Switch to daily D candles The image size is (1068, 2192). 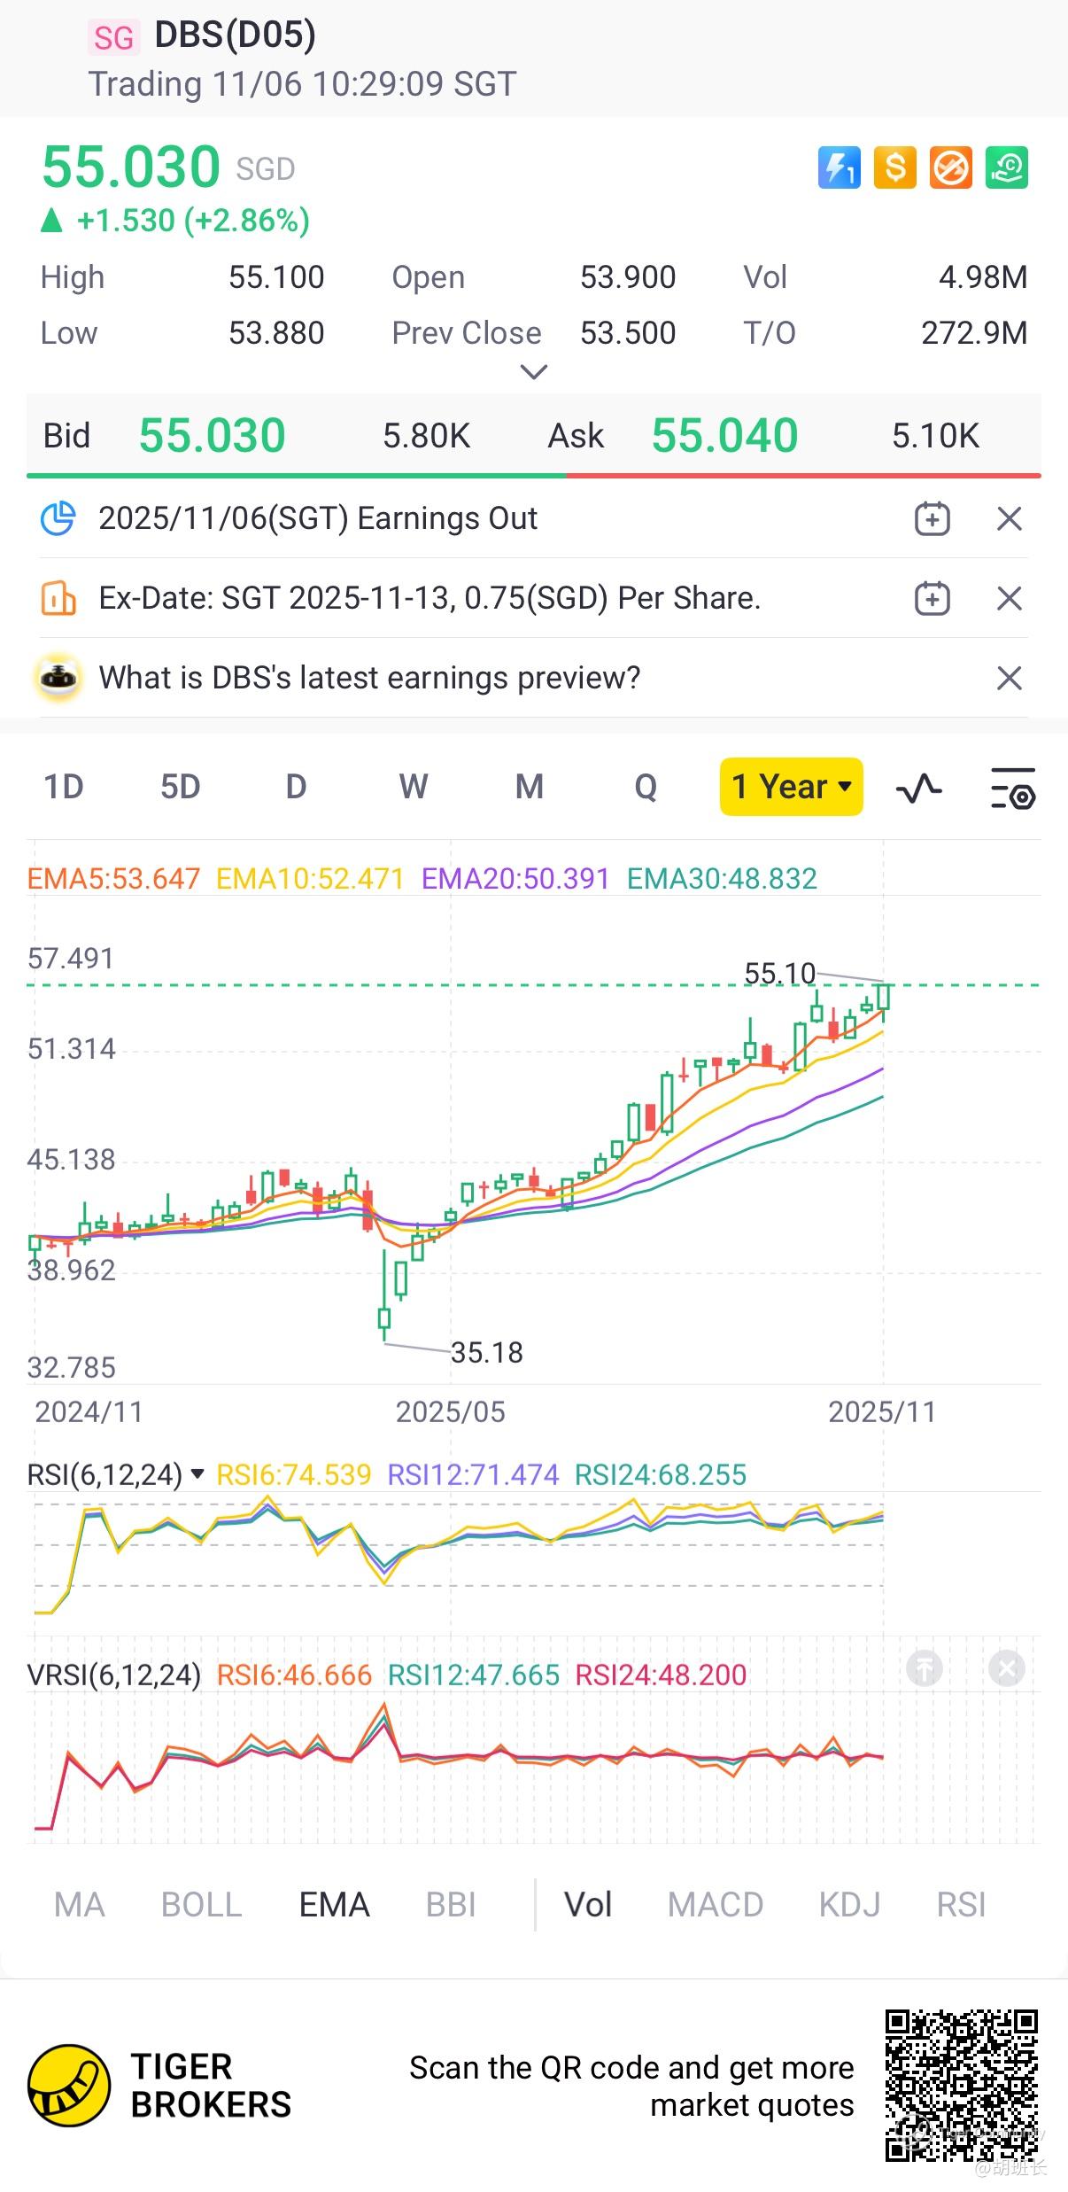296,787
